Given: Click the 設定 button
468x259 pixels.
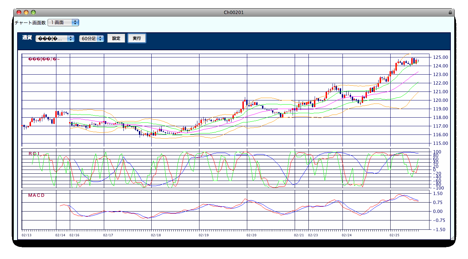Looking at the screenshot, I should (x=116, y=39).
